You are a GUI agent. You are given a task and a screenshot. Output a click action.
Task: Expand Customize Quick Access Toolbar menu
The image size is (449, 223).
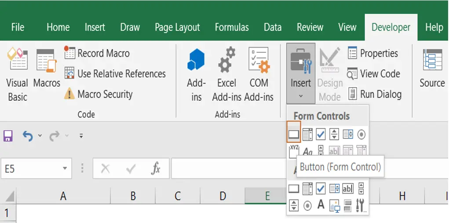pos(81,136)
